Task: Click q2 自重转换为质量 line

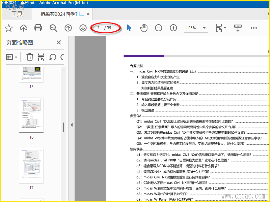Action: click(183, 160)
